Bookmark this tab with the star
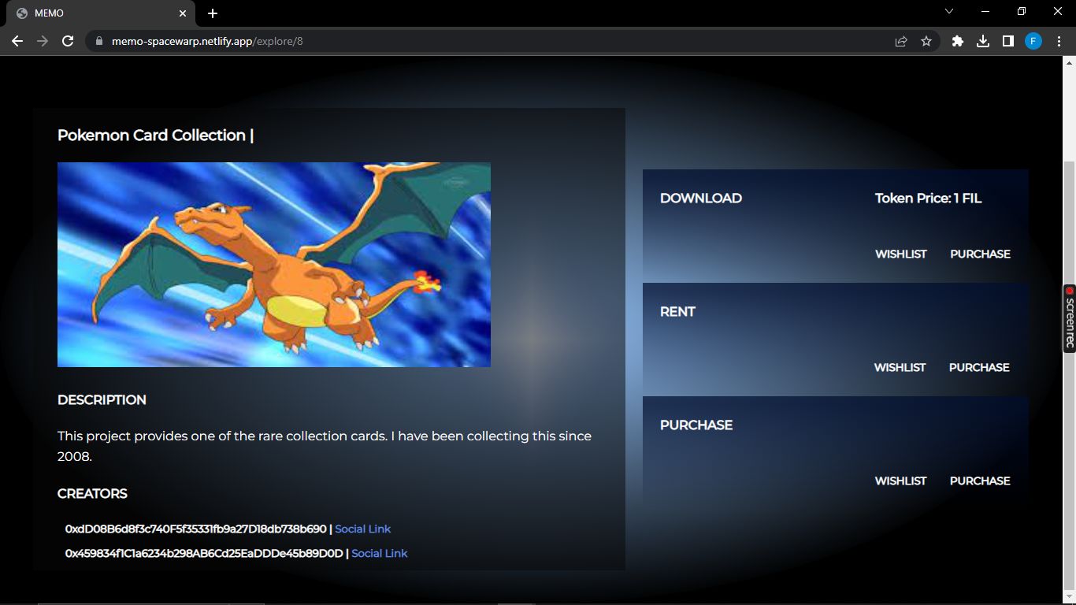 (x=926, y=41)
